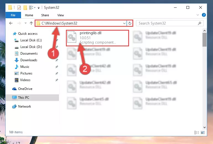The height and width of the screenshot is (144, 213).
Task: Go back with the left arrow
Action: [x=11, y=23]
